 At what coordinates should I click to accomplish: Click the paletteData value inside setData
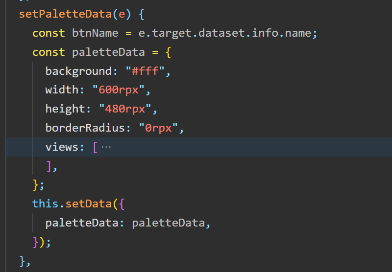[168, 223]
